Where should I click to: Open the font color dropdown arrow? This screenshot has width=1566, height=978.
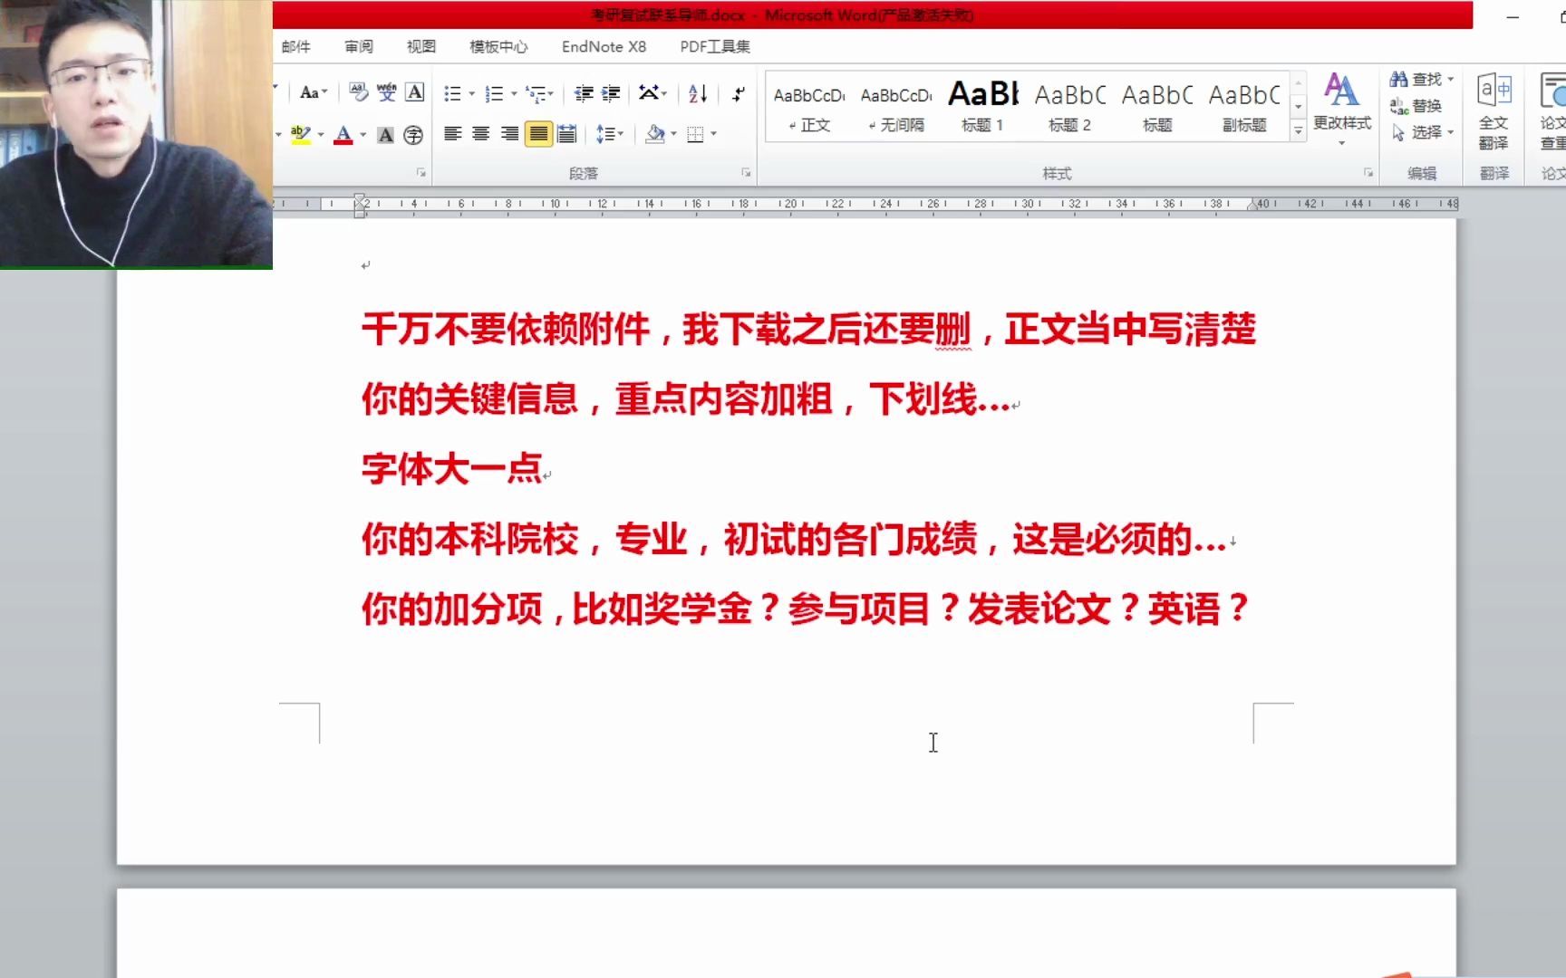[x=363, y=134]
